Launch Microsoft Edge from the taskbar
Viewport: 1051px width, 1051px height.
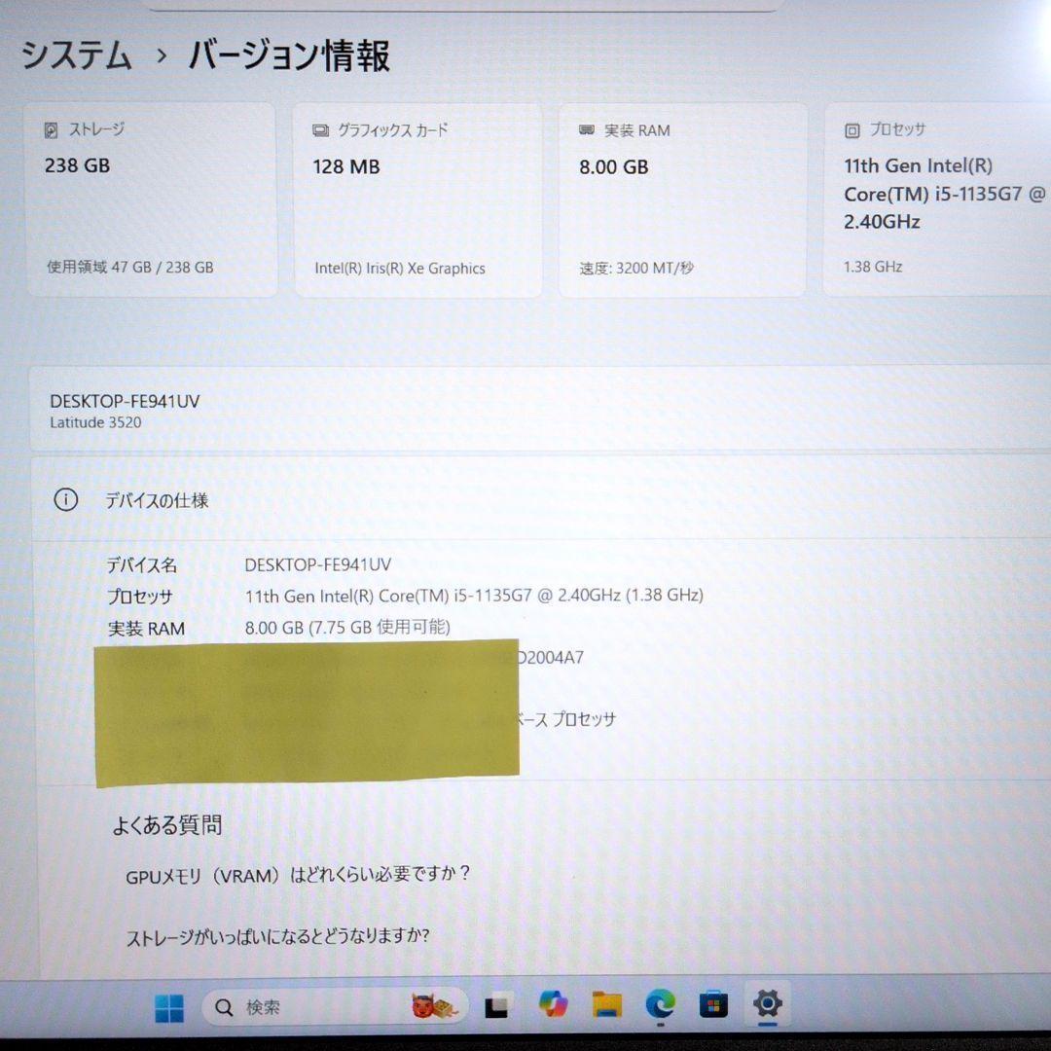[x=661, y=1004]
